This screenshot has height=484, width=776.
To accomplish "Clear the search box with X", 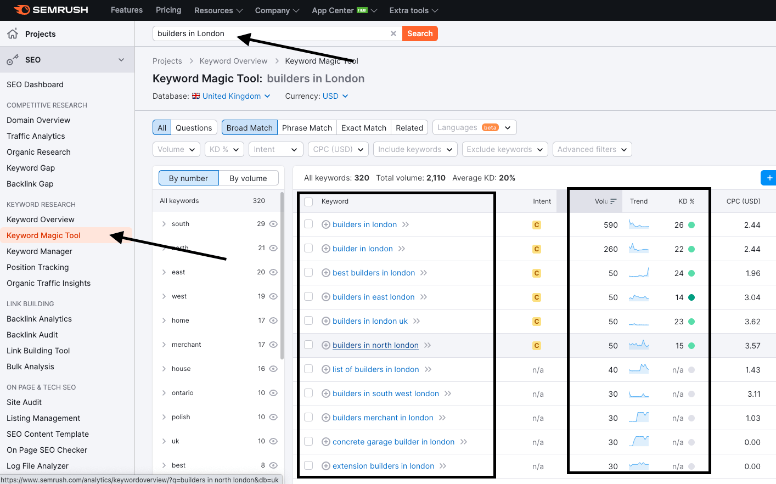I will [x=393, y=33].
